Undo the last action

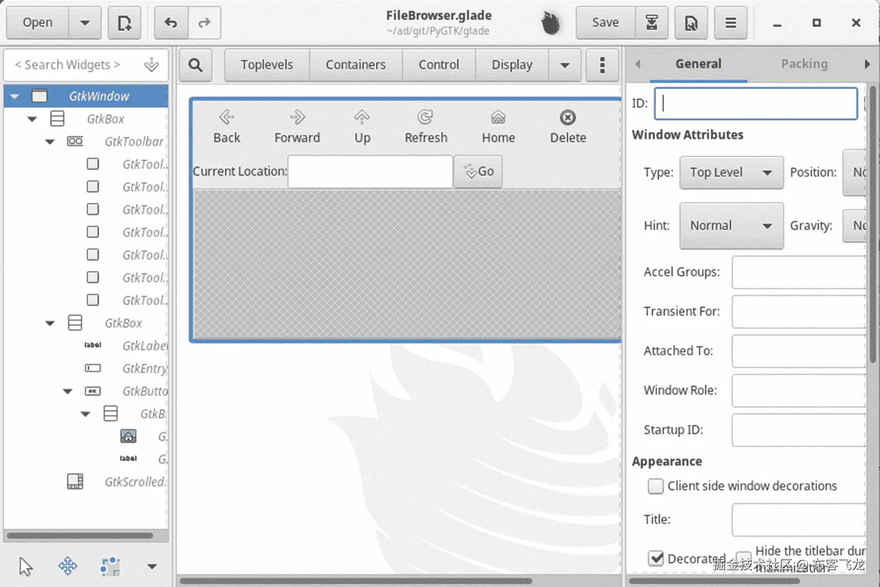pyautogui.click(x=171, y=23)
